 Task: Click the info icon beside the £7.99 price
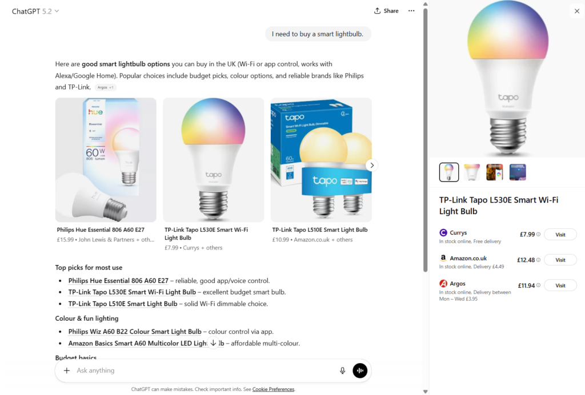(x=539, y=234)
